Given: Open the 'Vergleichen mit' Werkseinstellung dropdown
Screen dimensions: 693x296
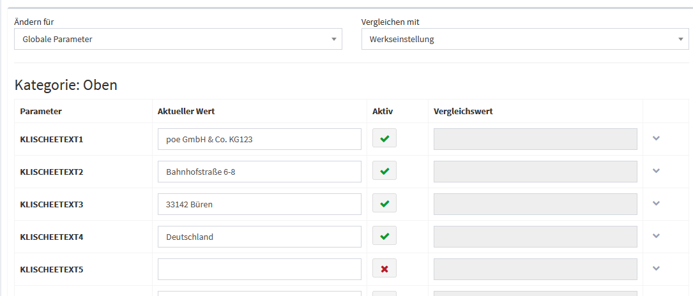Looking at the screenshot, I should coord(525,39).
